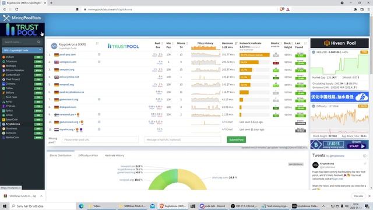Expand SRBMiner download options chevron
This screenshot has width=373, height=210.
[41, 196]
